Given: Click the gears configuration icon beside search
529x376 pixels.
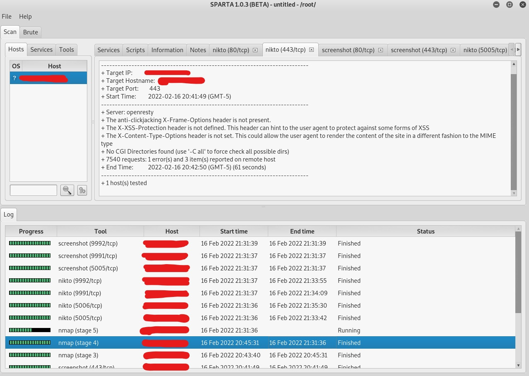Looking at the screenshot, I should pyautogui.click(x=82, y=190).
